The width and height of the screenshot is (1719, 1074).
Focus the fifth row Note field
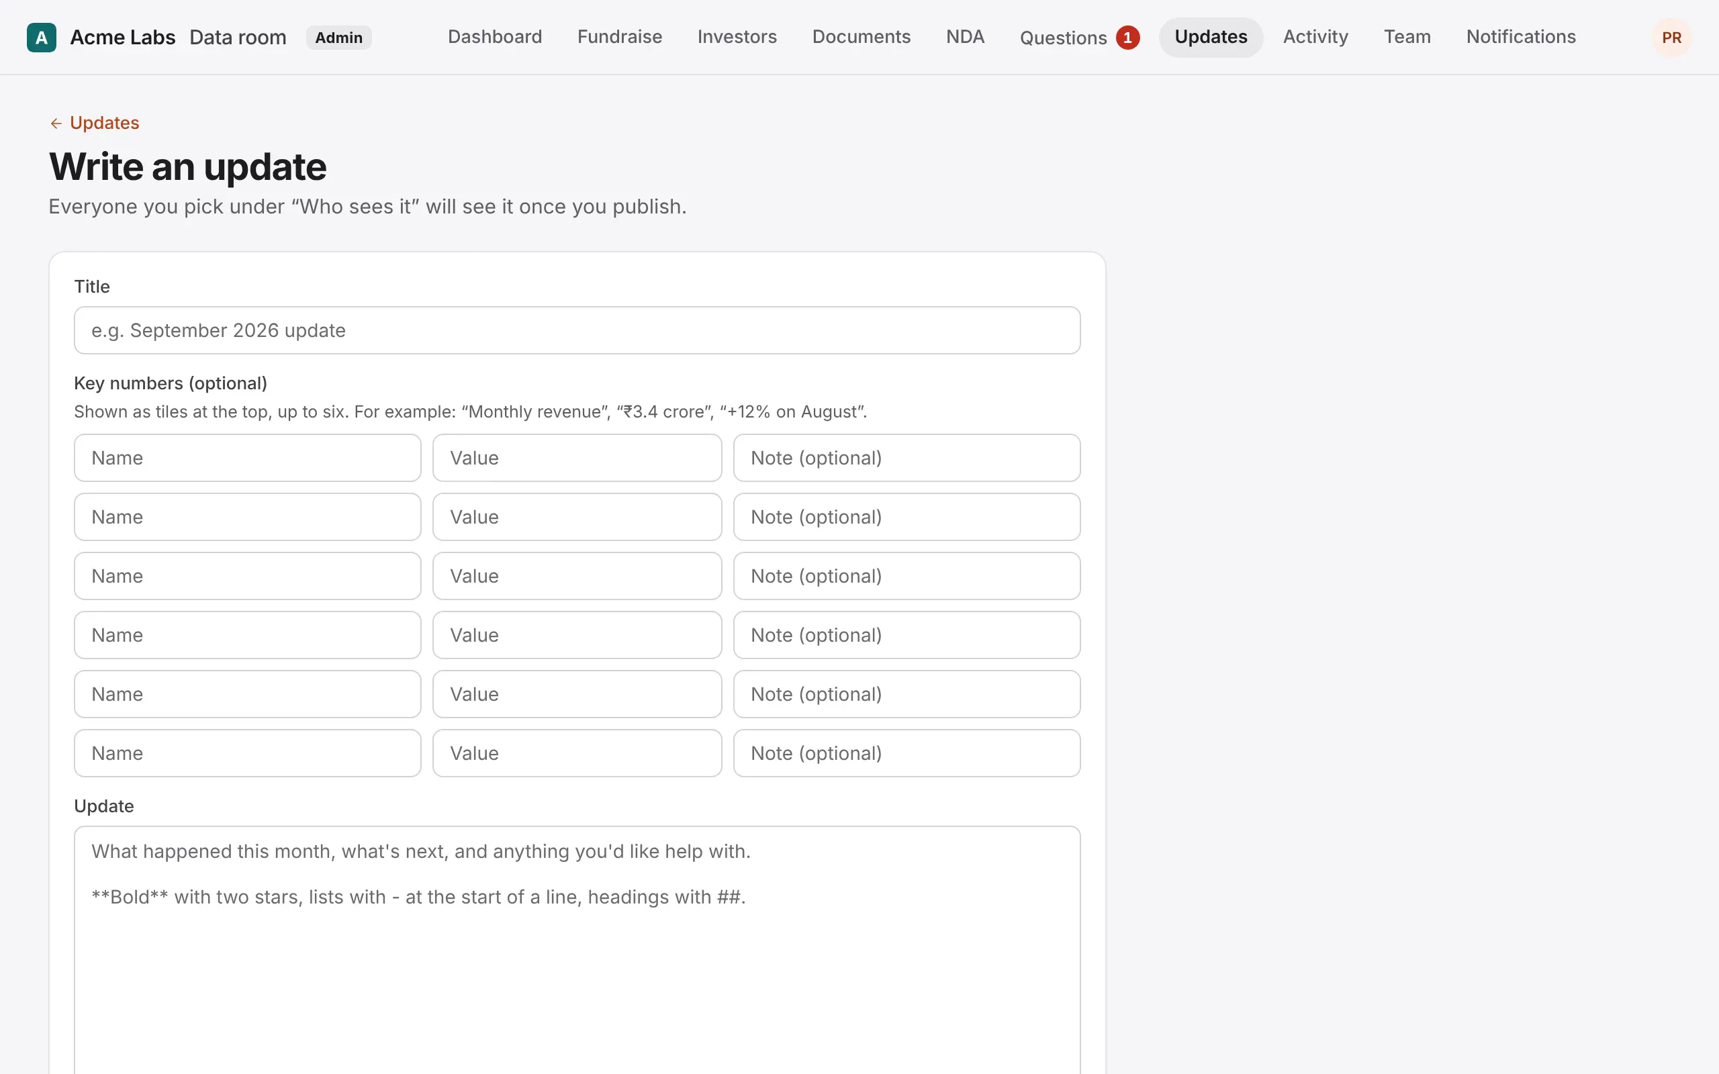click(907, 694)
